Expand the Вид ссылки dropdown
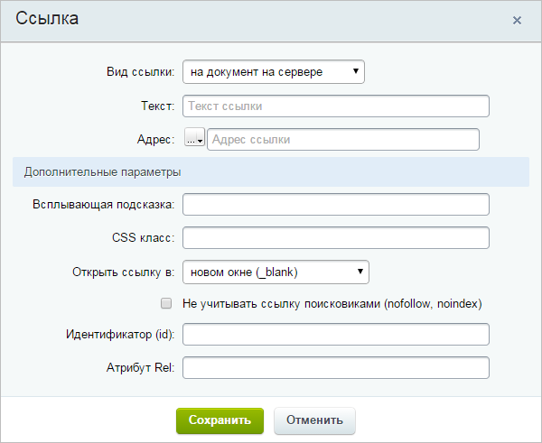This screenshot has width=542, height=443. pyautogui.click(x=274, y=72)
